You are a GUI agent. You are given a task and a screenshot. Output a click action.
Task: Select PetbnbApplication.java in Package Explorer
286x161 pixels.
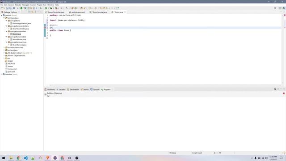coord(21,23)
